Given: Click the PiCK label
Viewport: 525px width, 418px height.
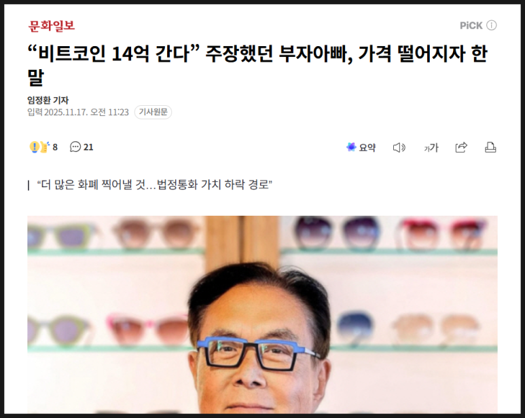Looking at the screenshot, I should (x=471, y=26).
